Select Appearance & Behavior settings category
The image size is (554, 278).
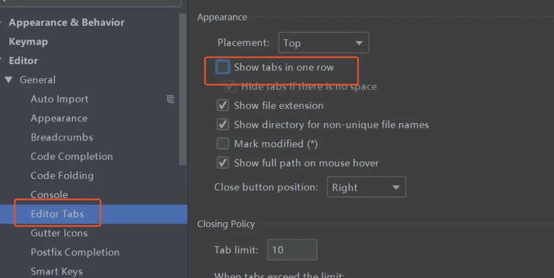pyautogui.click(x=67, y=22)
